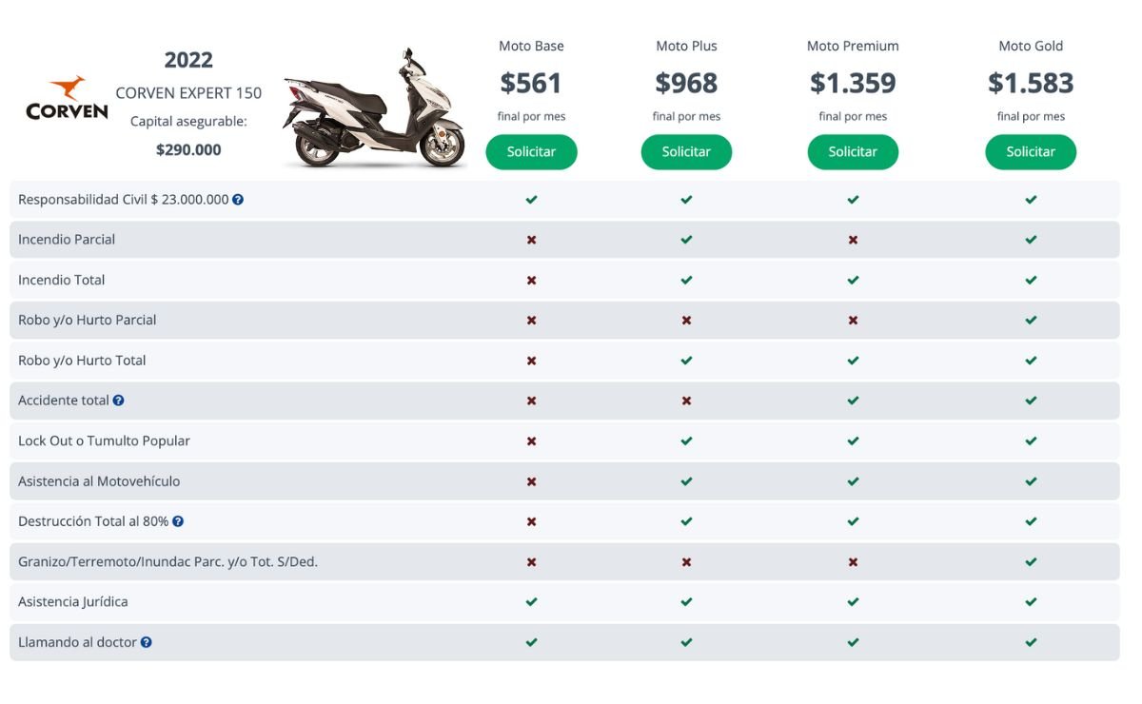This screenshot has width=1142, height=704.
Task: Click the Accidente total help icon
Action: 119,401
